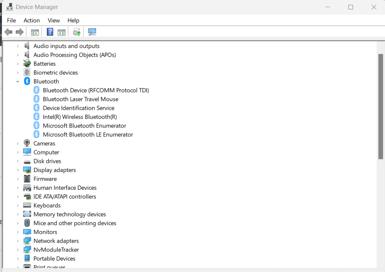Select the Biometric devices label
Viewport: 385px width, 272px height.
pyautogui.click(x=56, y=72)
